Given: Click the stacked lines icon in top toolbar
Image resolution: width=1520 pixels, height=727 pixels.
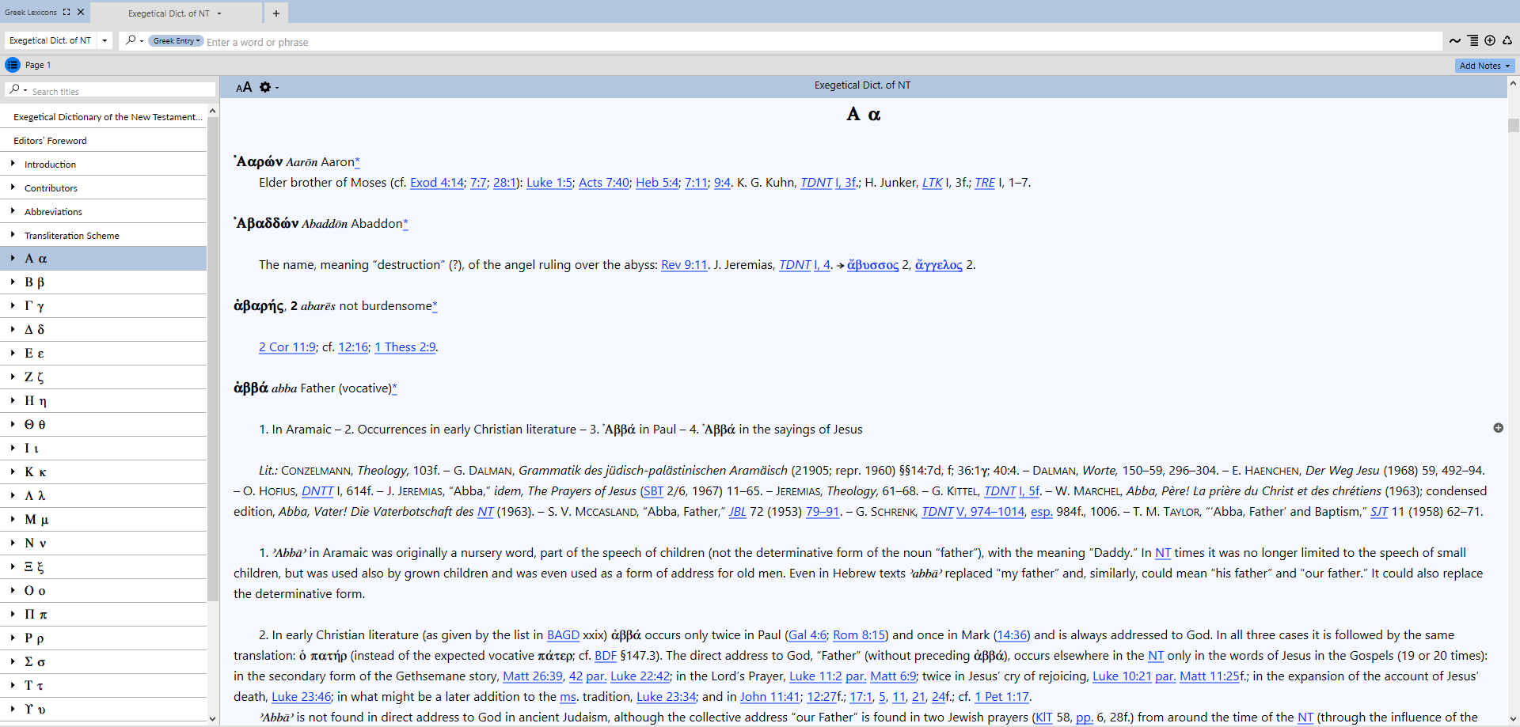Looking at the screenshot, I should coord(1472,41).
